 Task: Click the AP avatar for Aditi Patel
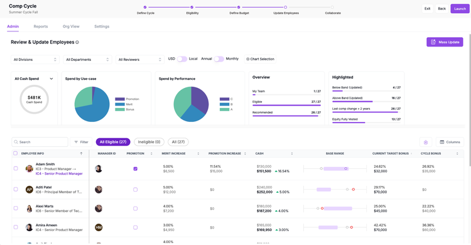(x=29, y=189)
